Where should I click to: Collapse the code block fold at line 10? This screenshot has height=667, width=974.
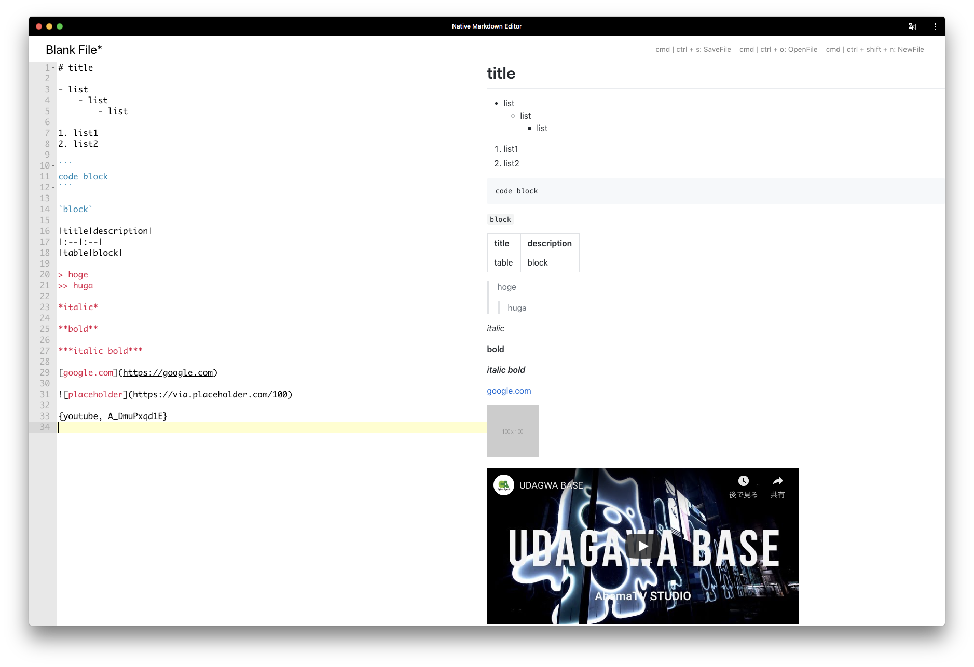[53, 166]
